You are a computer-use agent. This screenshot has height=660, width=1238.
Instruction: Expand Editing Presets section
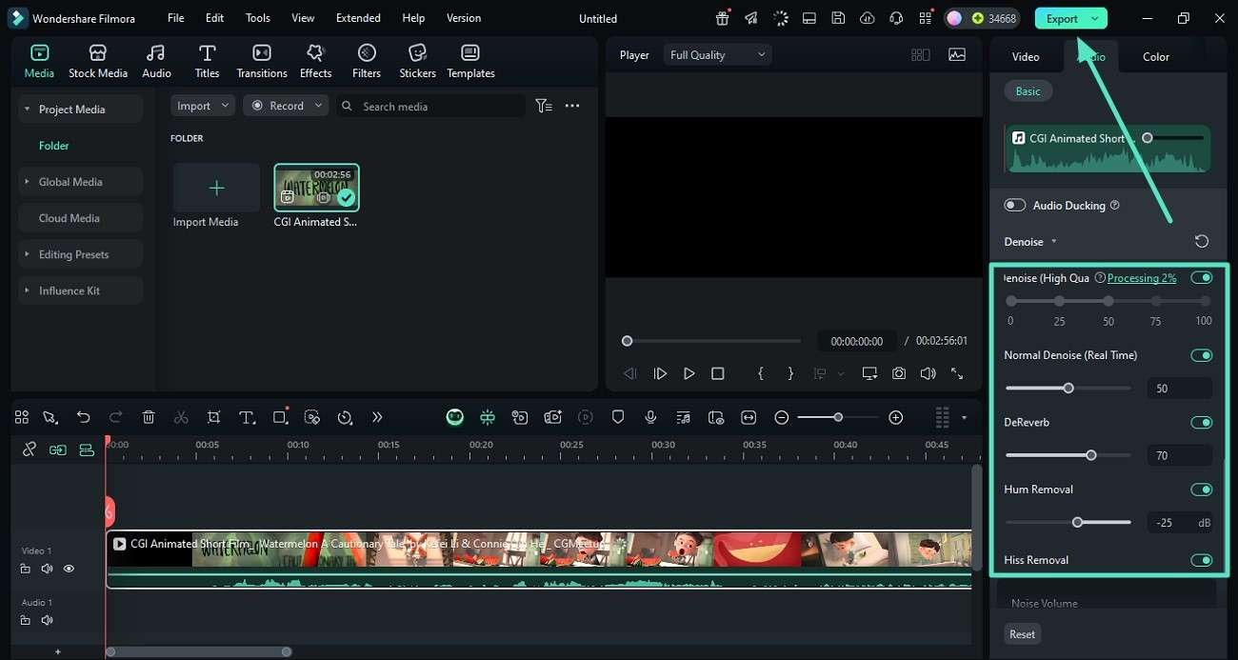tap(27, 254)
